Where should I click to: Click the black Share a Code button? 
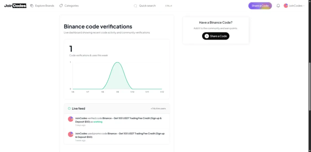tap(216, 36)
